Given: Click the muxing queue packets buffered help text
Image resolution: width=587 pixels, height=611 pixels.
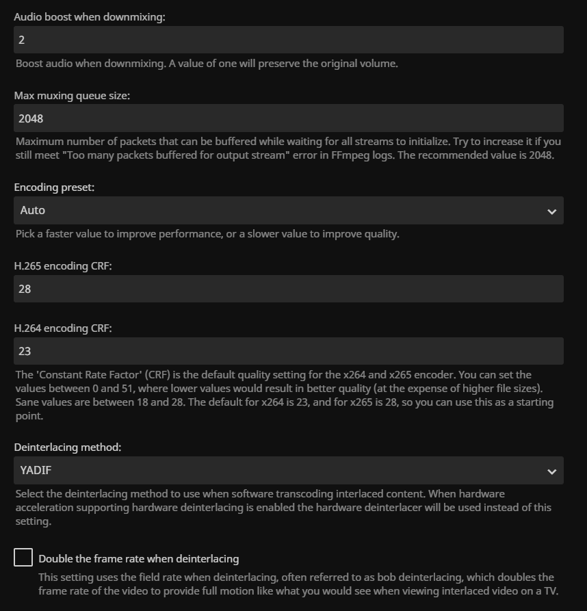Looking at the screenshot, I should click(x=287, y=148).
